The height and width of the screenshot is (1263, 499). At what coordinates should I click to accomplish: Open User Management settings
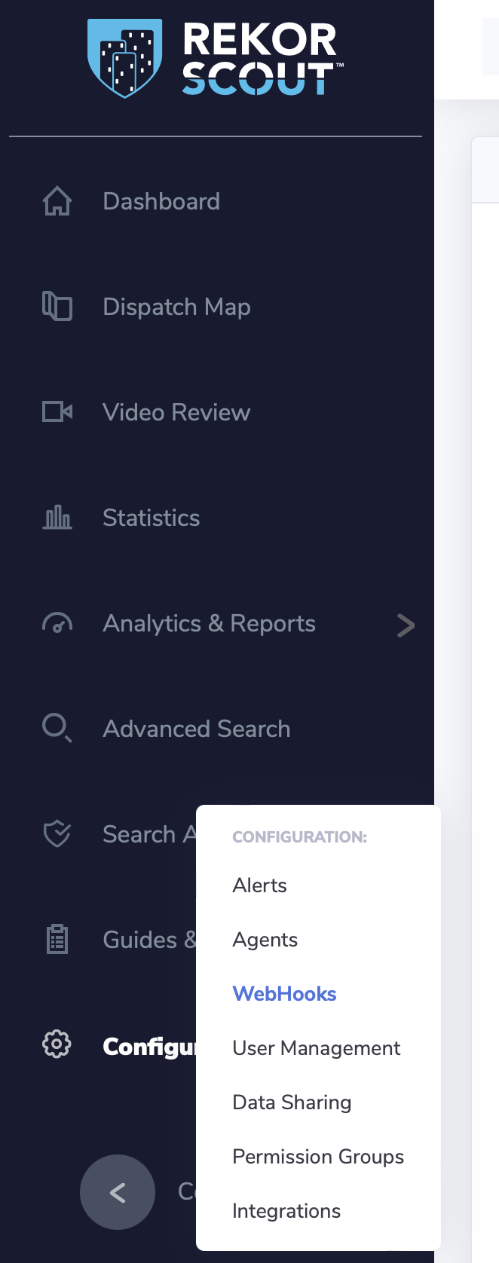tap(316, 1047)
